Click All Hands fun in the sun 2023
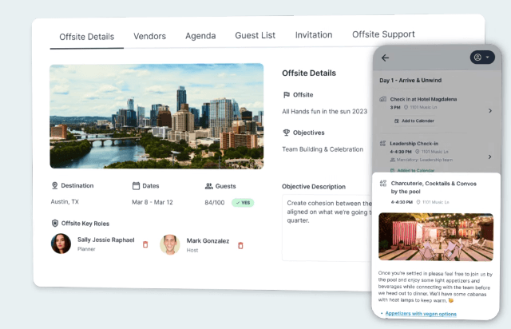Viewport: 511px width, 329px height. click(x=325, y=112)
